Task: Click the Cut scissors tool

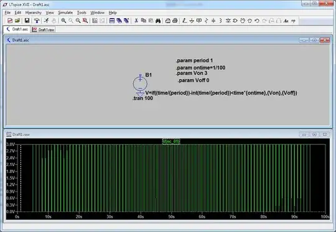Action: [136, 21]
